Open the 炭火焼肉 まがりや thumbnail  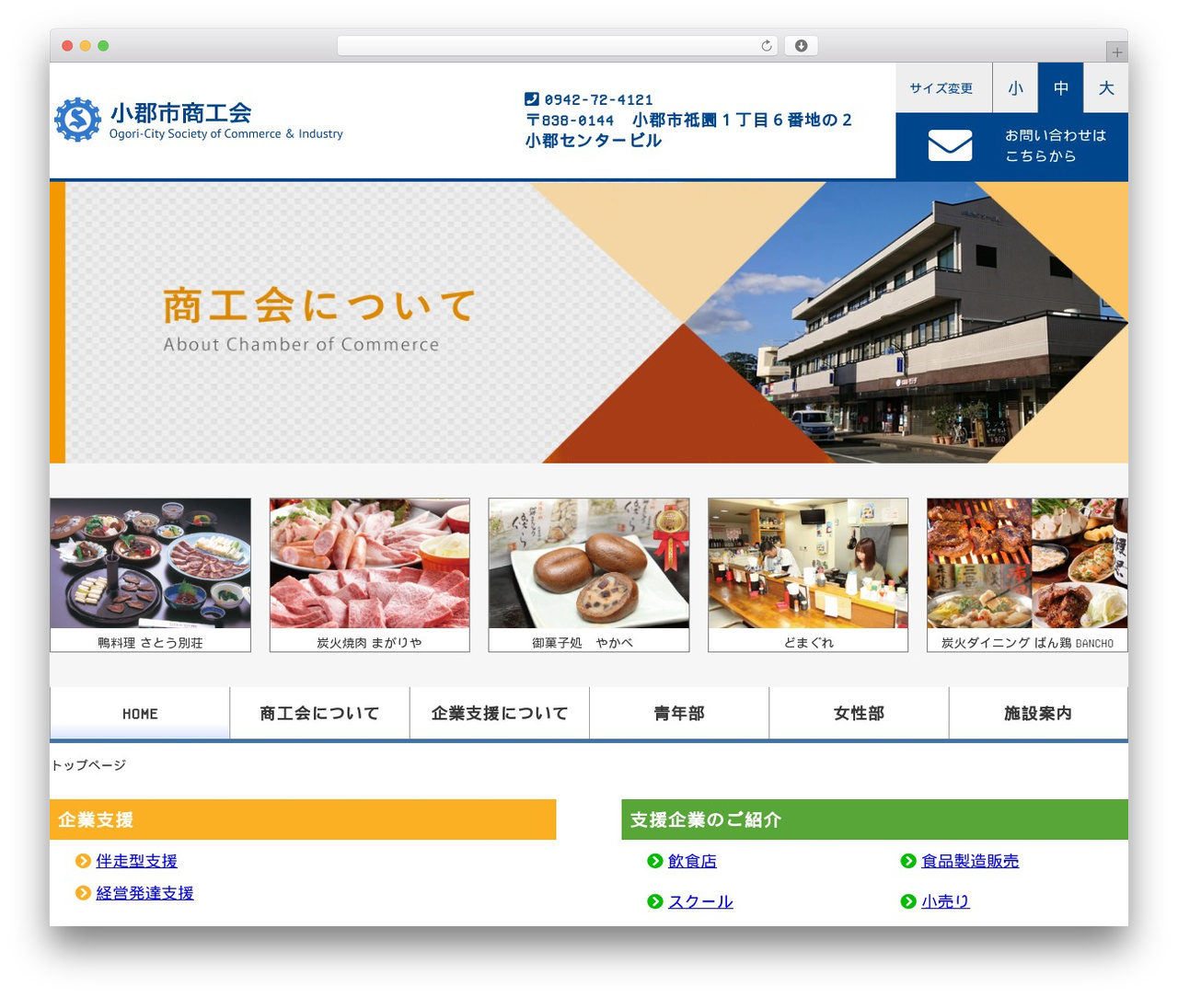pyautogui.click(x=369, y=575)
